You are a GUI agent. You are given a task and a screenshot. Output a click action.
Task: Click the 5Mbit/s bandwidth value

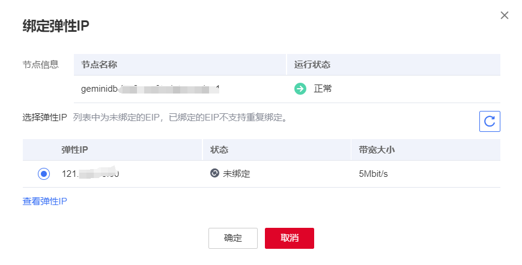[x=373, y=174]
